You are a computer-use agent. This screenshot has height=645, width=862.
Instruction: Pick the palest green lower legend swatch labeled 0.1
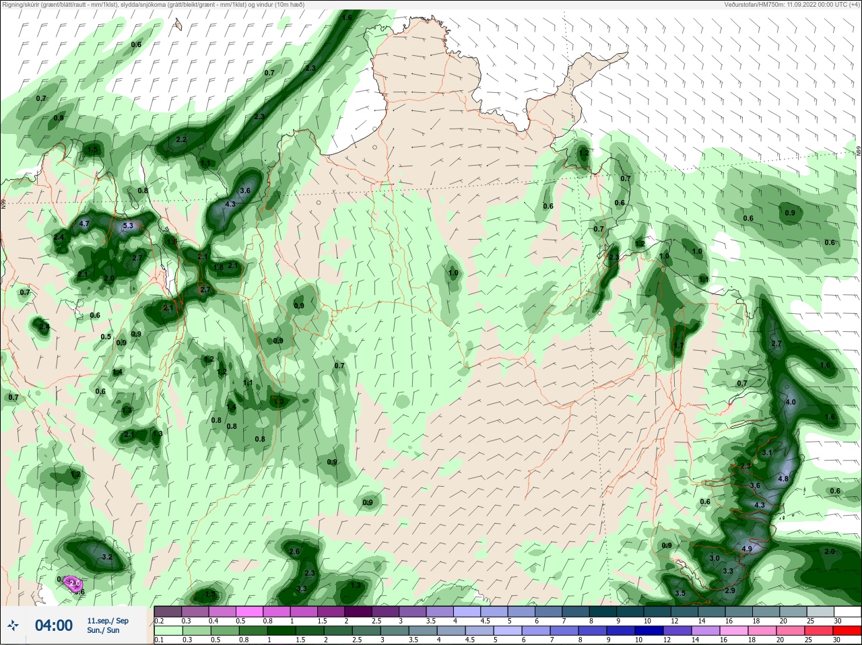[168, 631]
